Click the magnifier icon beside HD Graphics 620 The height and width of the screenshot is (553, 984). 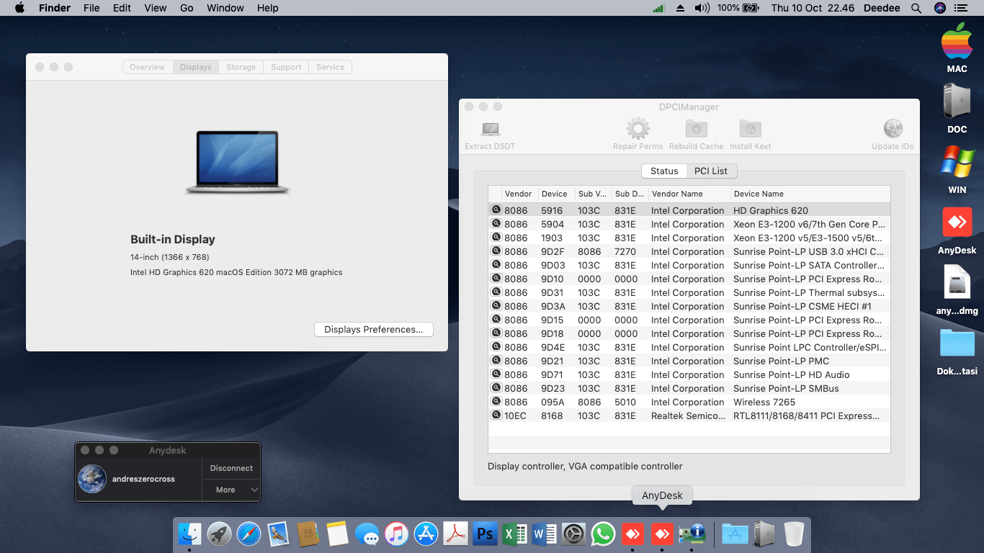coord(496,210)
